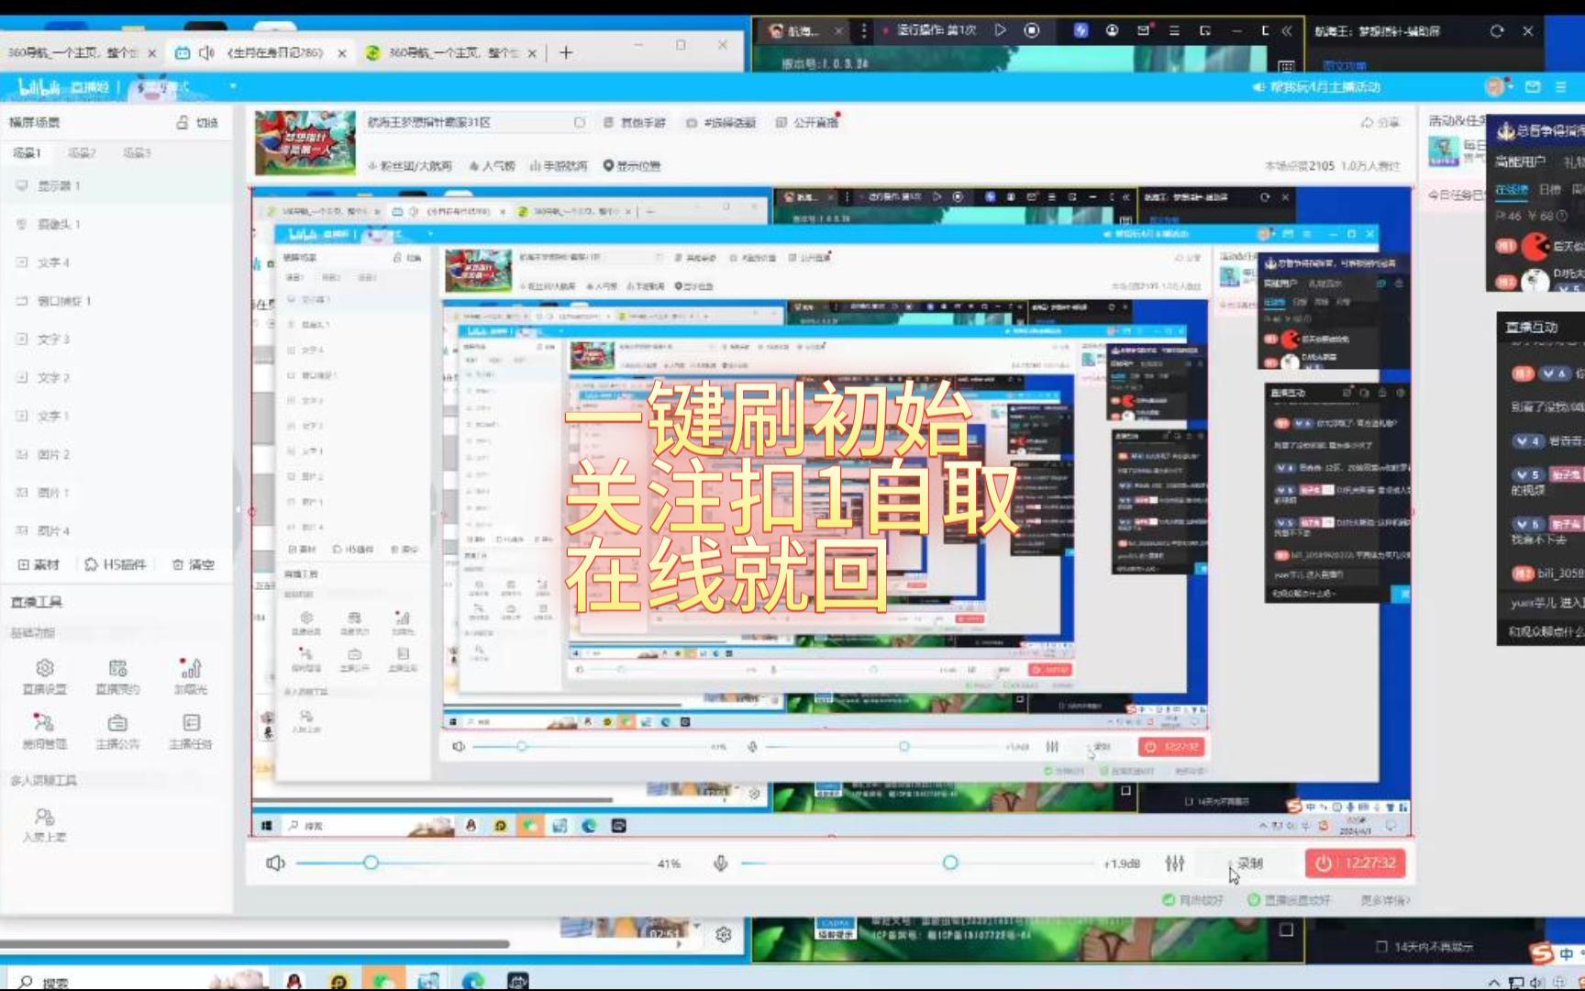Expand 更多详情 status details
This screenshot has width=1585, height=991.
1385,900
